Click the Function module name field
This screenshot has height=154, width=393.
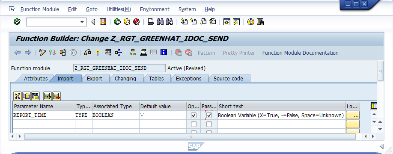119,68
